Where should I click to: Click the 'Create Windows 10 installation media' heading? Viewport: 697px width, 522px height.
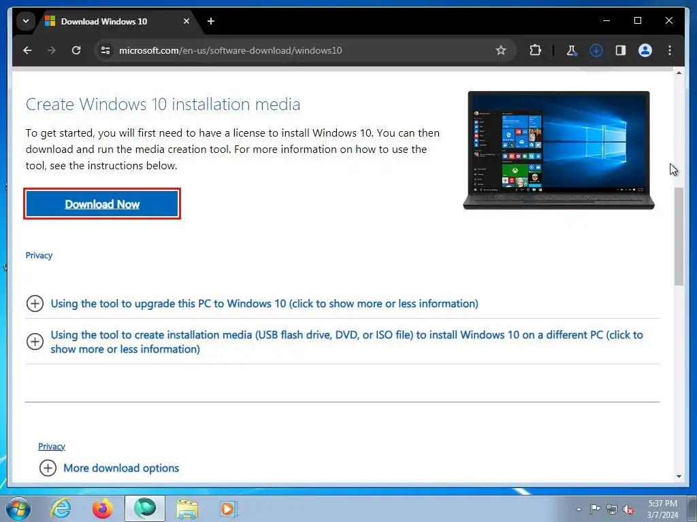tap(163, 104)
